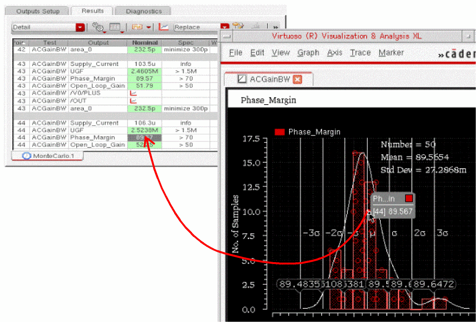
Task: Sort by the Nominal column header
Action: coord(145,43)
